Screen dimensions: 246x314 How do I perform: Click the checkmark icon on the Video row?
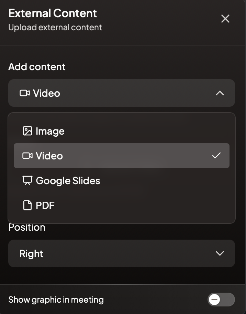216,155
